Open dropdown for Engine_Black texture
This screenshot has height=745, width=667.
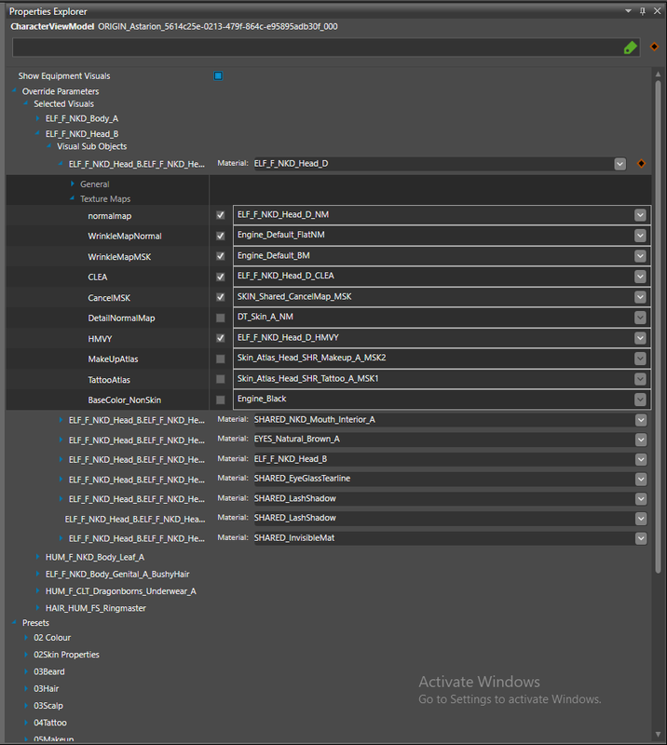pos(640,400)
